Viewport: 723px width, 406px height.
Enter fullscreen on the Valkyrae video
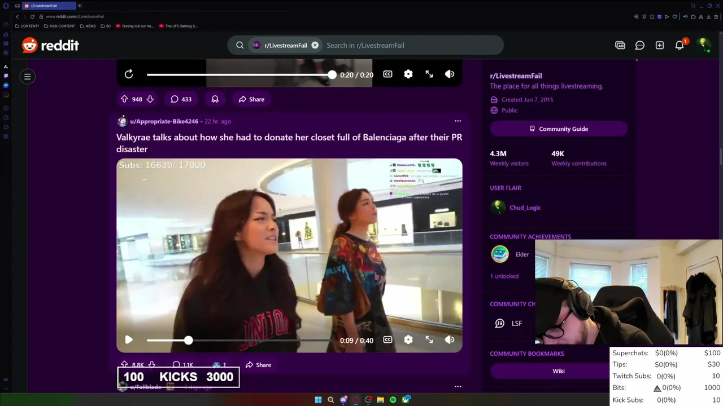click(x=429, y=340)
